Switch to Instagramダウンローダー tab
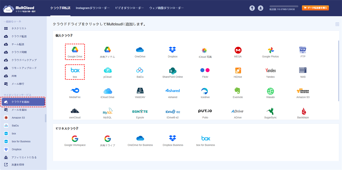The width and height of the screenshot is (342, 170). pos(93,8)
